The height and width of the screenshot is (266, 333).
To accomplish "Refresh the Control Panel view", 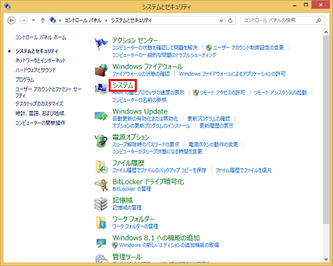I will click(230, 21).
